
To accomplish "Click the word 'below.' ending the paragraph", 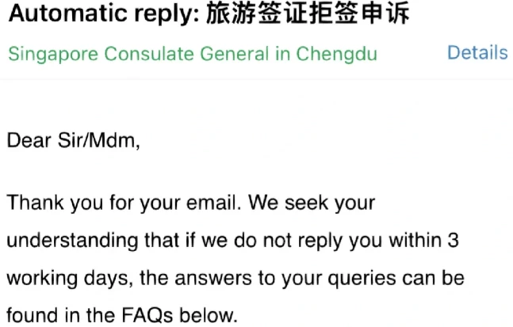I will point(209,316).
